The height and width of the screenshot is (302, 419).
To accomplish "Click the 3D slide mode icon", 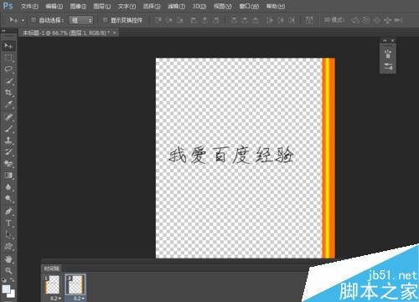I will tap(387, 20).
